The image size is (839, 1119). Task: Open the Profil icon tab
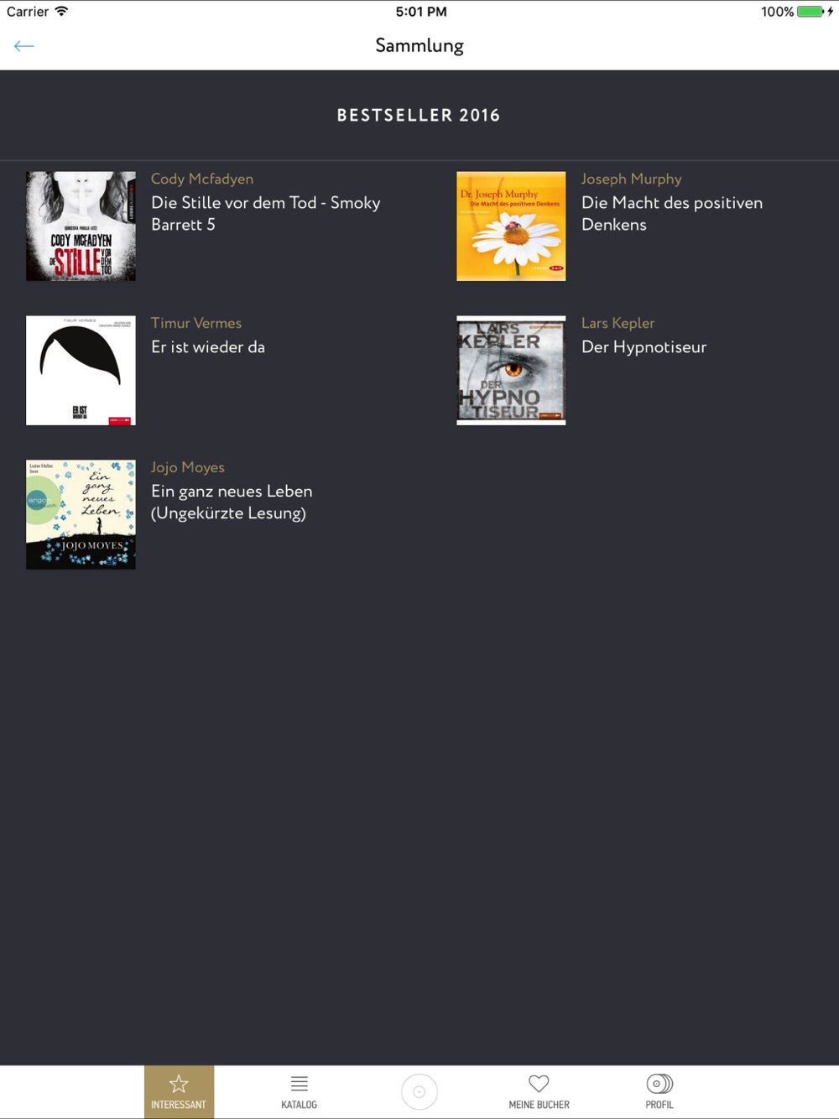coord(659,1091)
